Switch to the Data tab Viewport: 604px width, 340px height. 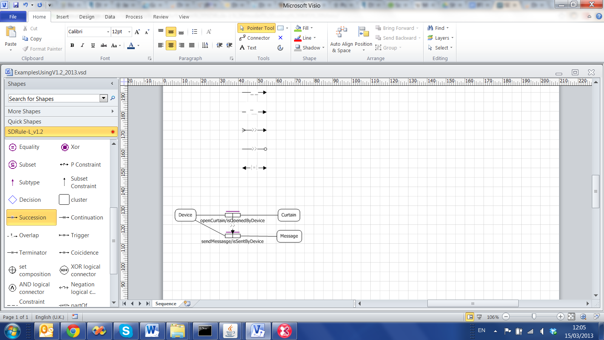click(x=110, y=17)
